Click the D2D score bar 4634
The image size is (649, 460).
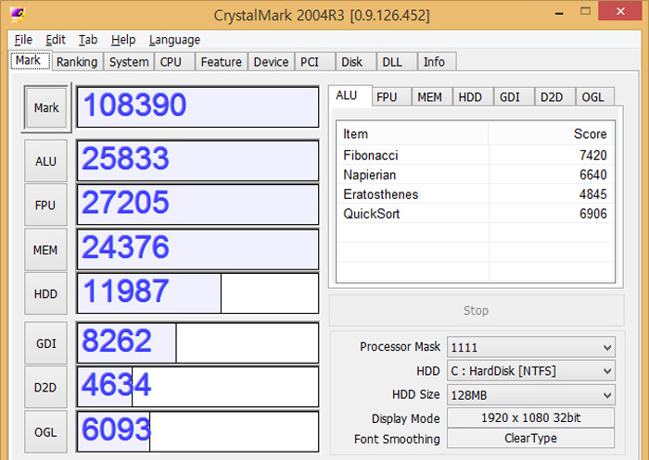[x=197, y=387]
